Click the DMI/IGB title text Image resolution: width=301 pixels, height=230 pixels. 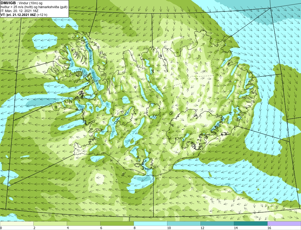pyautogui.click(x=8, y=3)
